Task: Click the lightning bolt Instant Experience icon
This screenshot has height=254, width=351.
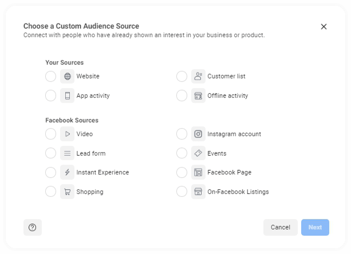Action: click(x=68, y=172)
